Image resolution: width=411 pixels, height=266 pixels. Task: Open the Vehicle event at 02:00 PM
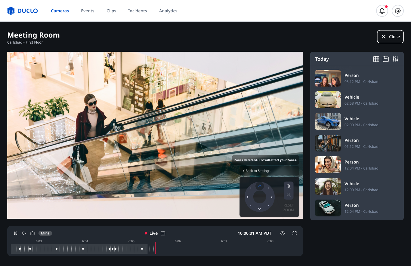357,121
